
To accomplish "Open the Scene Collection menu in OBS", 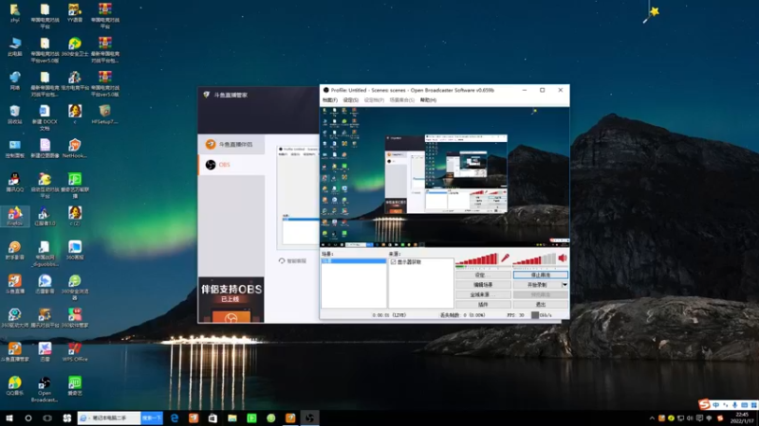I will [x=401, y=100].
